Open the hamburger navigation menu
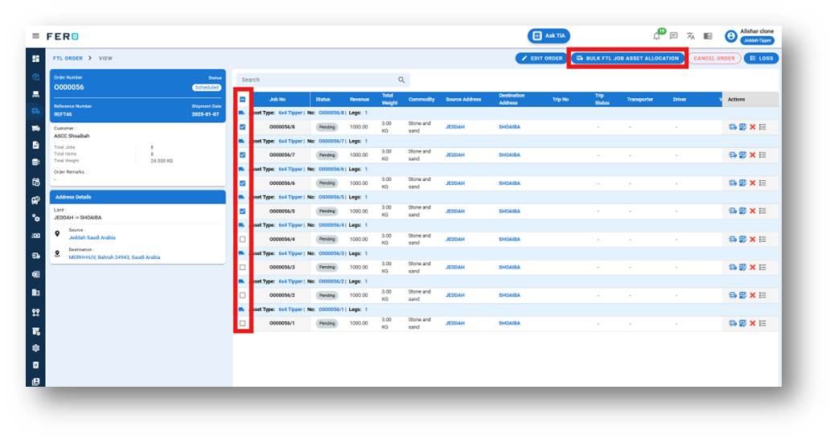This screenshot has width=834, height=439. point(35,36)
